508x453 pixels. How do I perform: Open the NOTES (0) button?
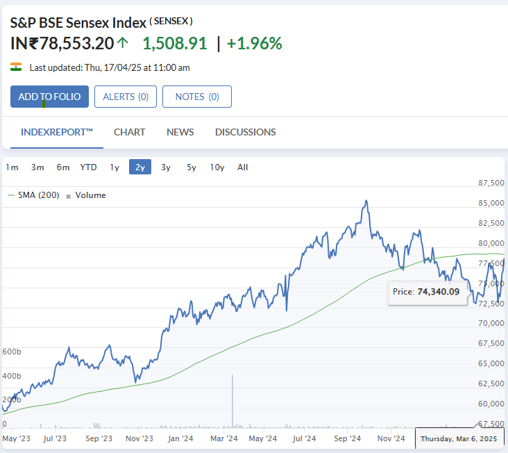tap(197, 97)
